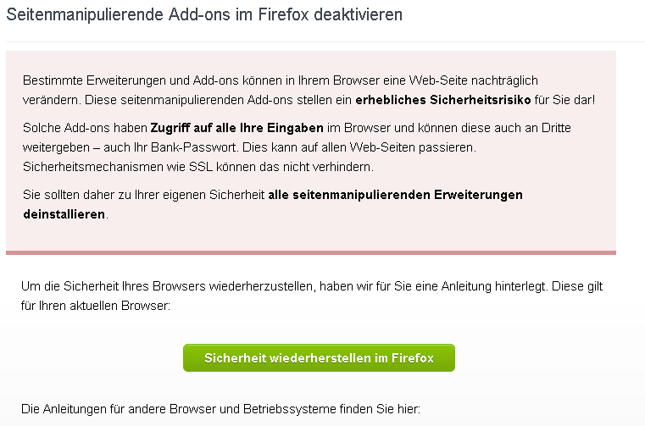Click the bold word deinstallieren

(x=64, y=214)
